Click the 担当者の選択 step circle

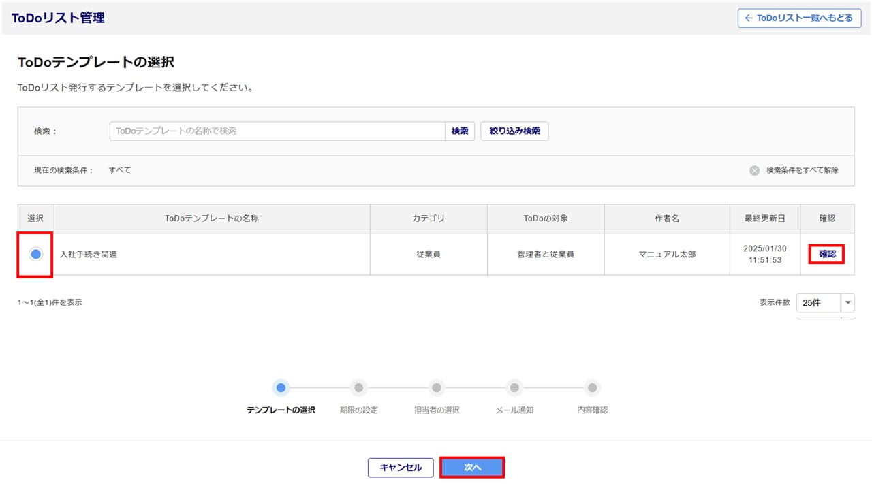click(x=437, y=388)
